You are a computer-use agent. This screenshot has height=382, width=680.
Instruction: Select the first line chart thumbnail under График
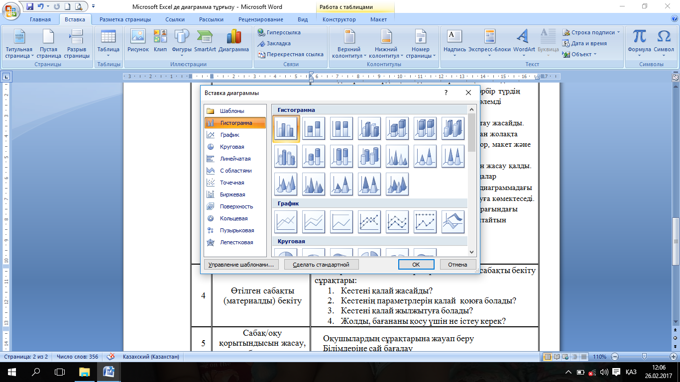(286, 222)
